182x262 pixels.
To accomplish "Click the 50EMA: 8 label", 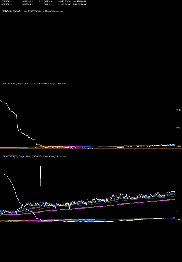I will coord(6,4).
